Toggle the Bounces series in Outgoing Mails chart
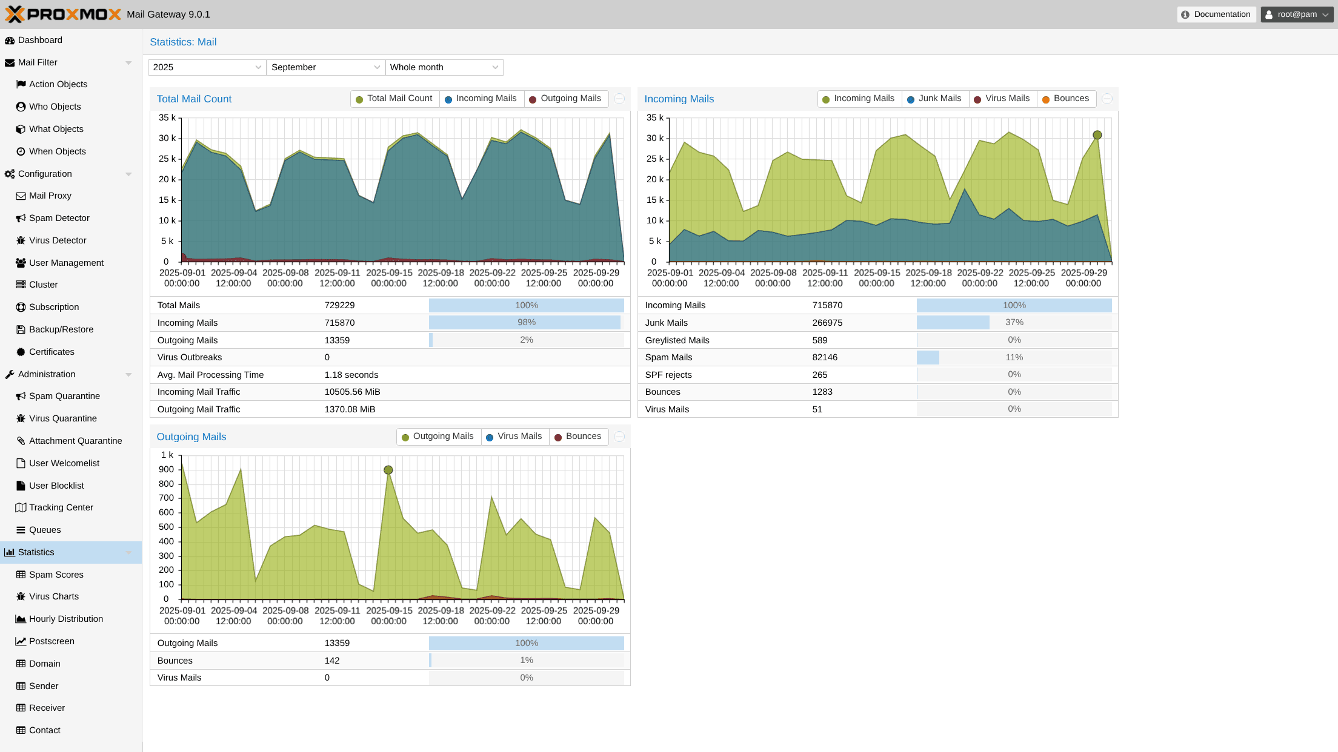Screen dimensions: 1338x752 click(578, 436)
